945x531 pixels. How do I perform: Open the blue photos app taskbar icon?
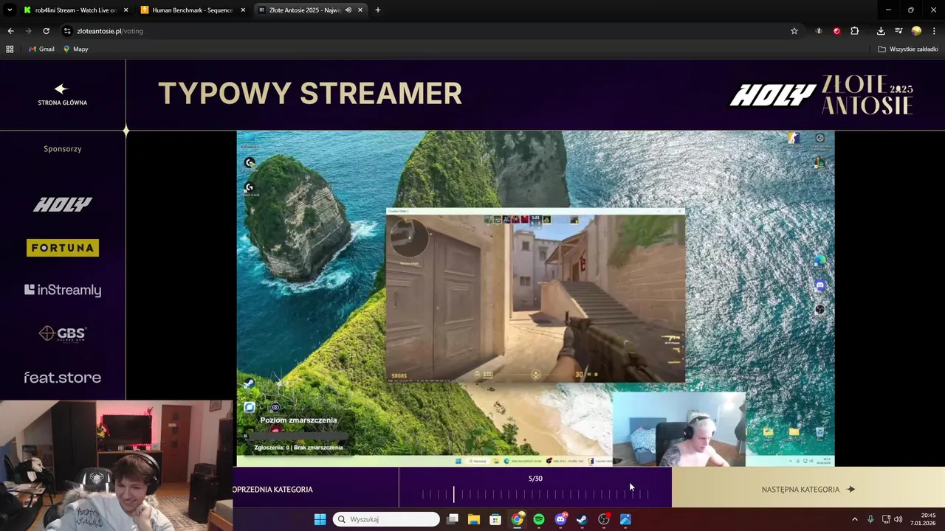tap(625, 519)
